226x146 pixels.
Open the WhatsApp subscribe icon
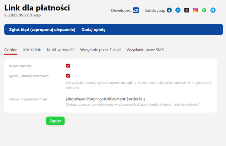click(x=204, y=10)
